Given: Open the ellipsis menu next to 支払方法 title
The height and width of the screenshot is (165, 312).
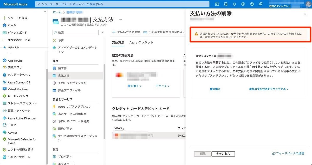Looking at the screenshot, I should (x=120, y=20).
